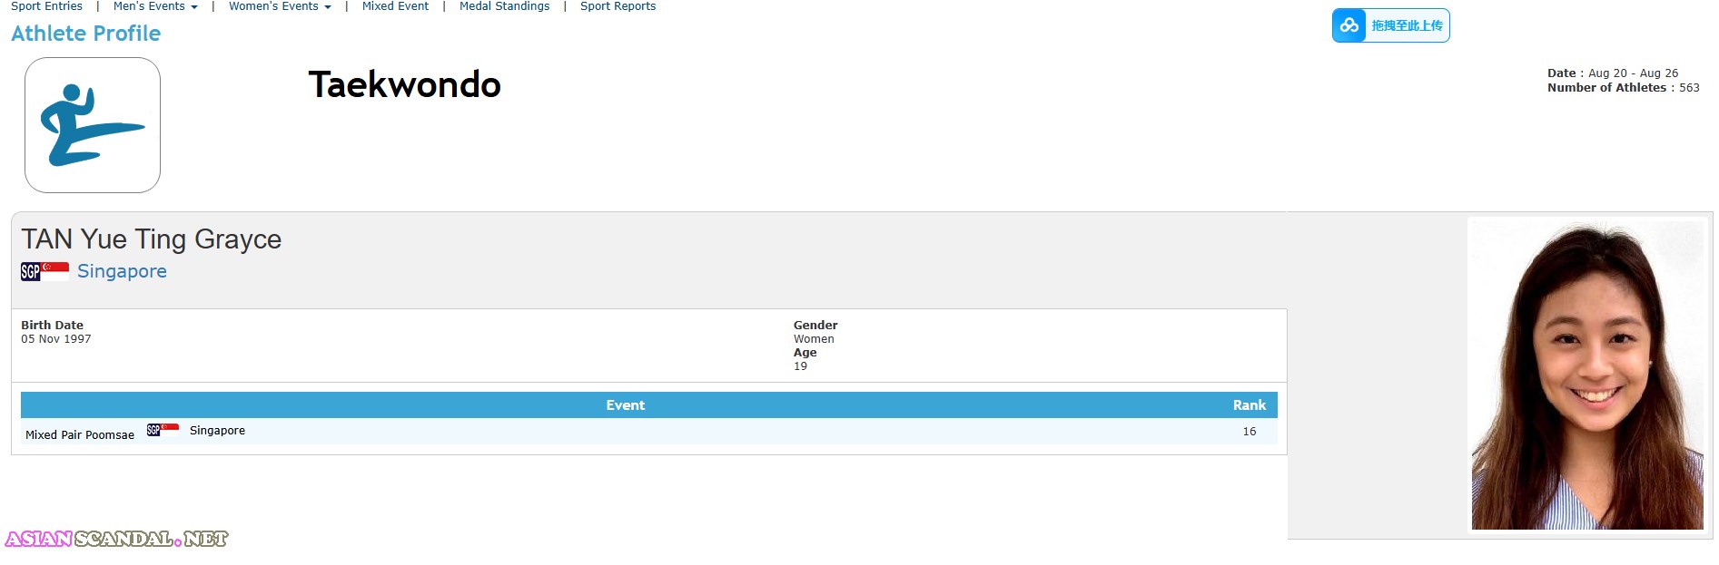Click birth date value 05 Nov 1997
The width and height of the screenshot is (1719, 565).
coord(56,339)
